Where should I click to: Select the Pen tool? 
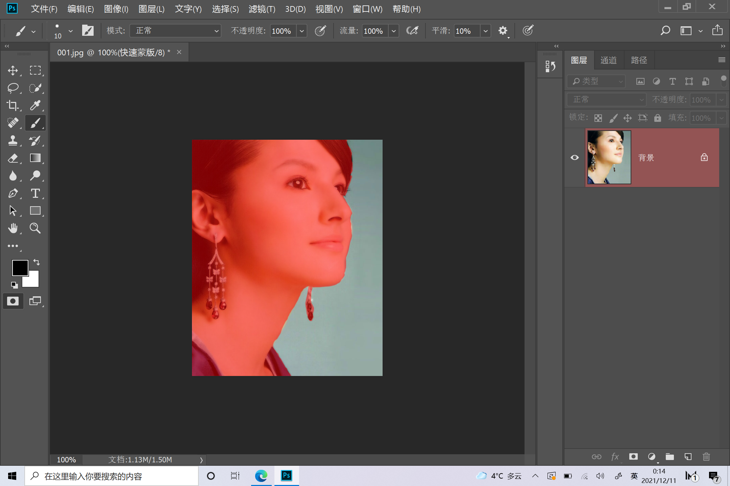pyautogui.click(x=13, y=193)
